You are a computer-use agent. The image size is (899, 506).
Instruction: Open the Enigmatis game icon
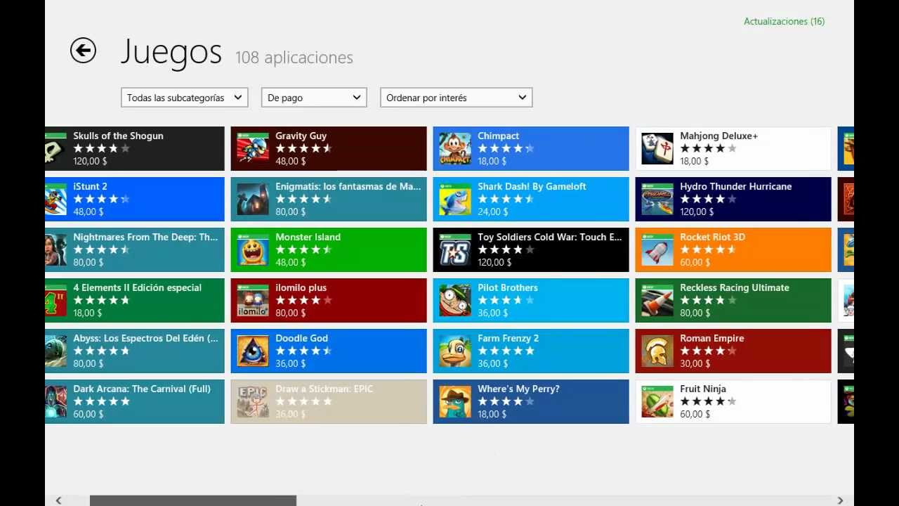pyautogui.click(x=253, y=199)
